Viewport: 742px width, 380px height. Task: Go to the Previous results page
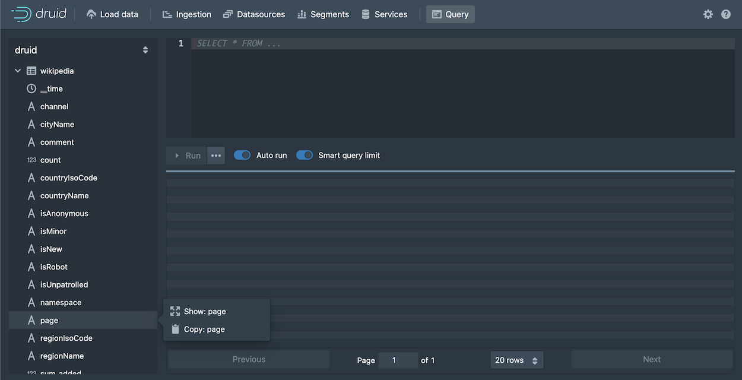[x=249, y=359]
